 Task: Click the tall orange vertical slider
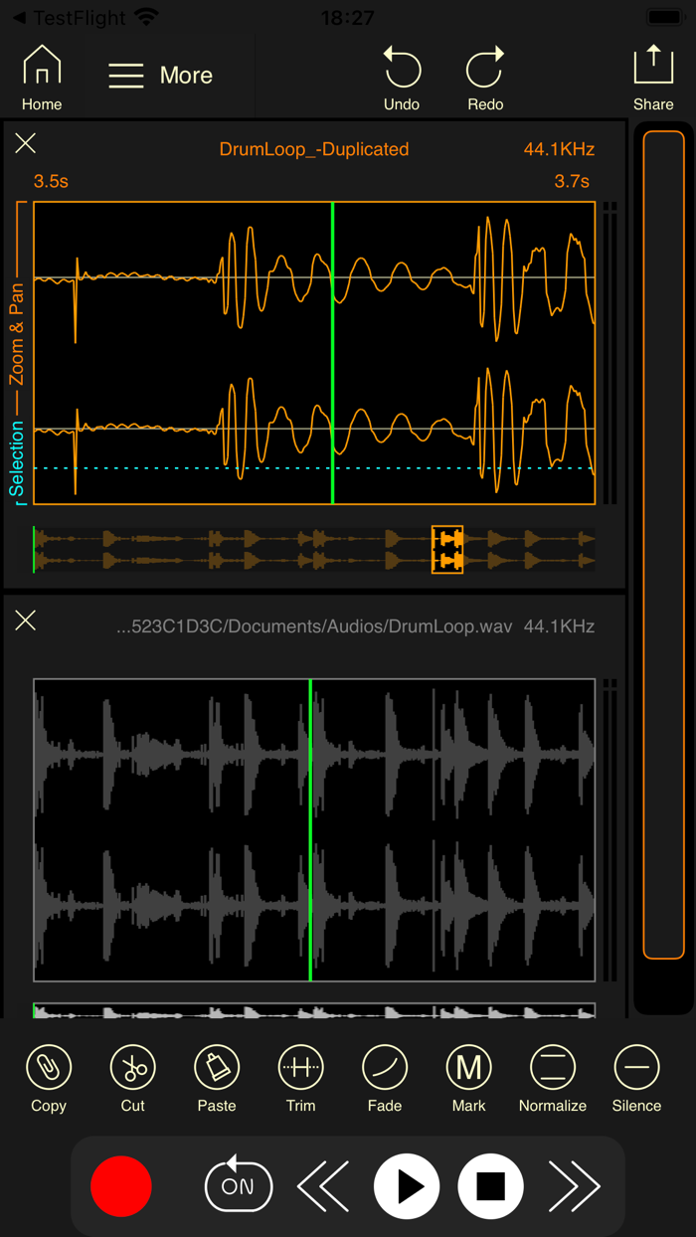(x=663, y=545)
